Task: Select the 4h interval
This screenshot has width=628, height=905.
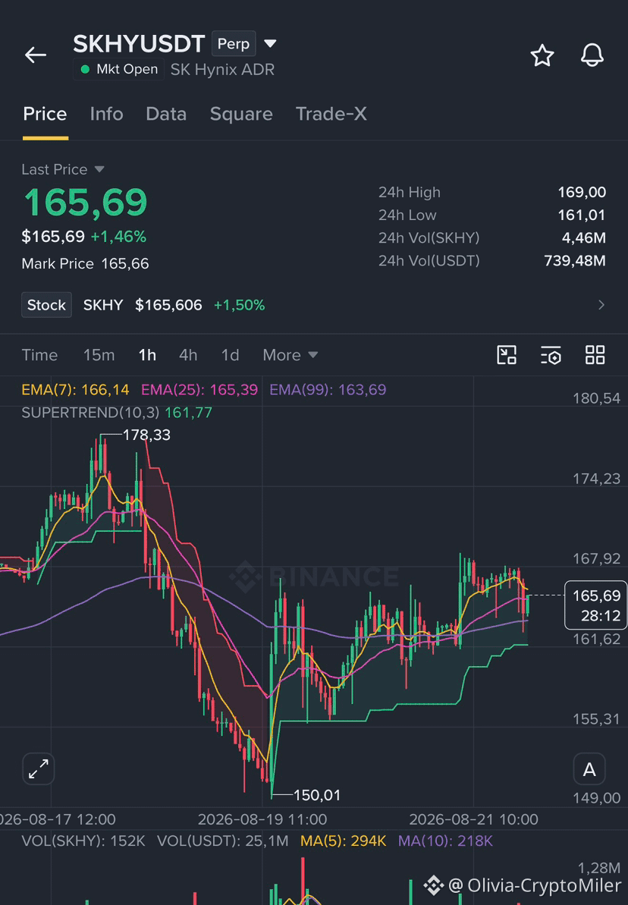Action: [x=188, y=355]
